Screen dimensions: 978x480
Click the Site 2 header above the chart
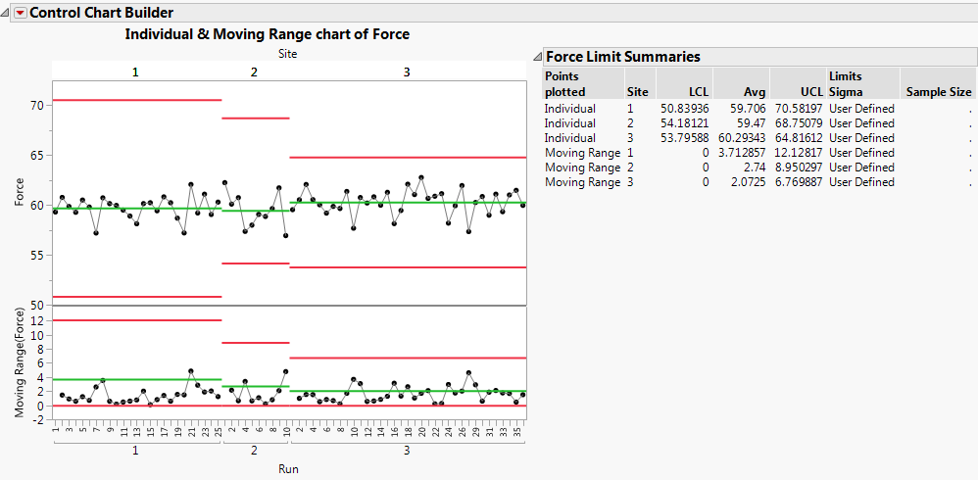coord(255,72)
